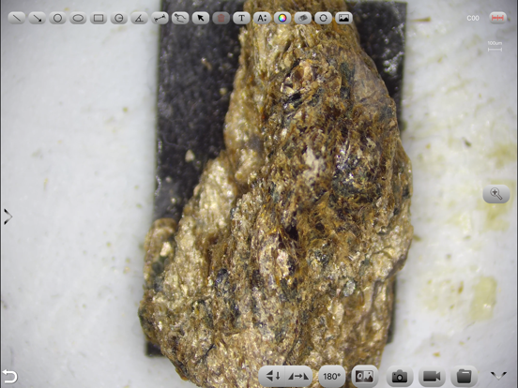
Task: Rotate the image 180 degrees
Action: click(x=331, y=376)
